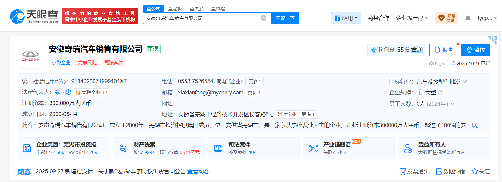Click 全部企业 666 link
The image size is (502, 182).
pos(50,152)
